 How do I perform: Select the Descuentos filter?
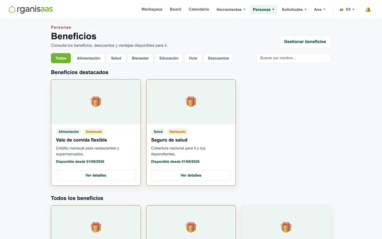tap(218, 58)
